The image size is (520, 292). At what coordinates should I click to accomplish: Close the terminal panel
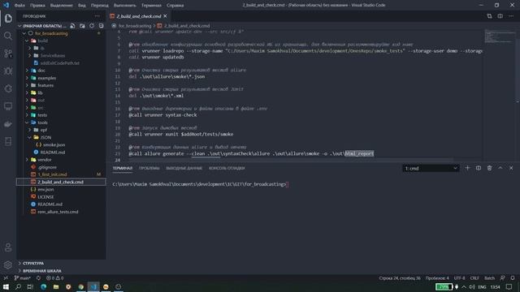(511, 168)
